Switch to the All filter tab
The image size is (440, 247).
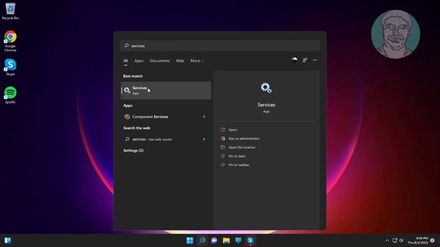[125, 61]
